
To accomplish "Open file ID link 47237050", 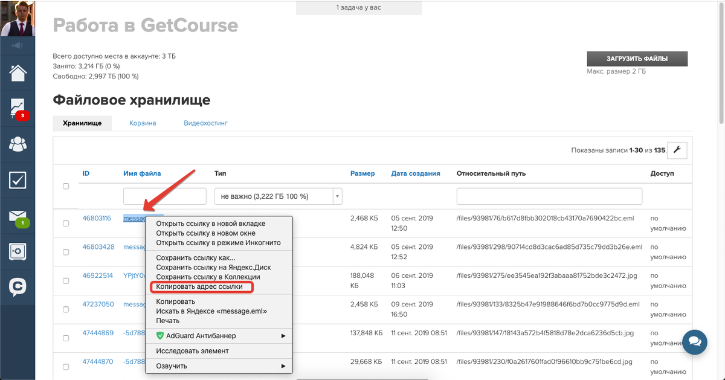I will point(98,304).
